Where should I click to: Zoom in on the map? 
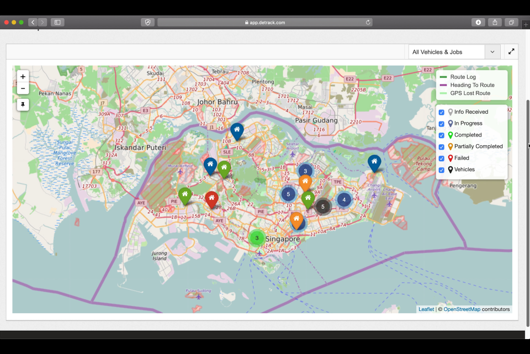(x=23, y=77)
